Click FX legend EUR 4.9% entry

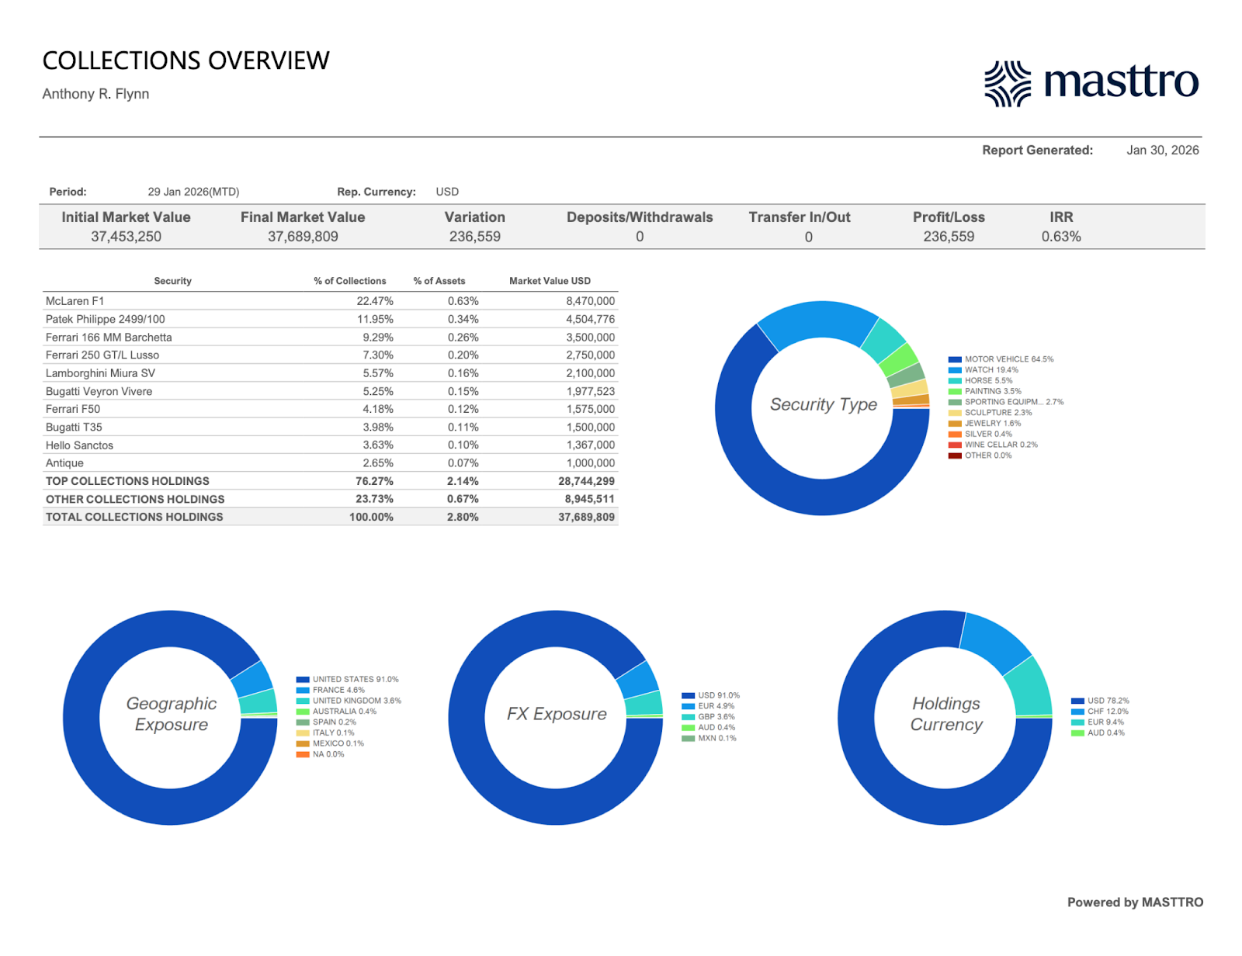[709, 706]
